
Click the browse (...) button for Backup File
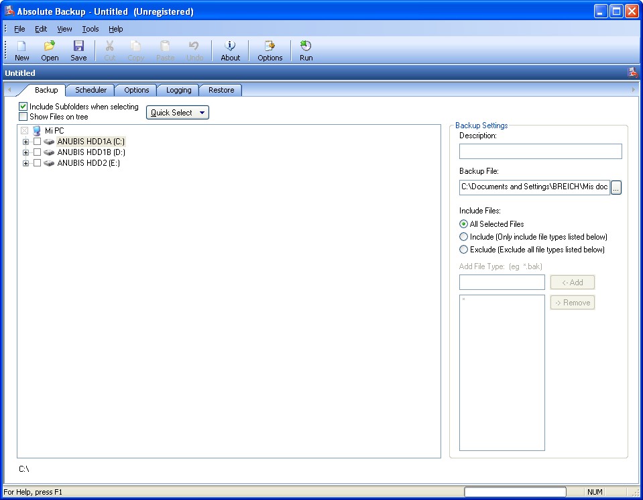click(616, 187)
